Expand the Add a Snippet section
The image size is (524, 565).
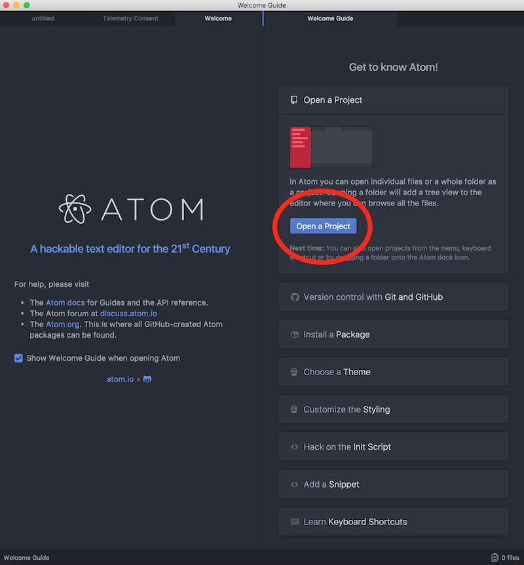tap(394, 484)
